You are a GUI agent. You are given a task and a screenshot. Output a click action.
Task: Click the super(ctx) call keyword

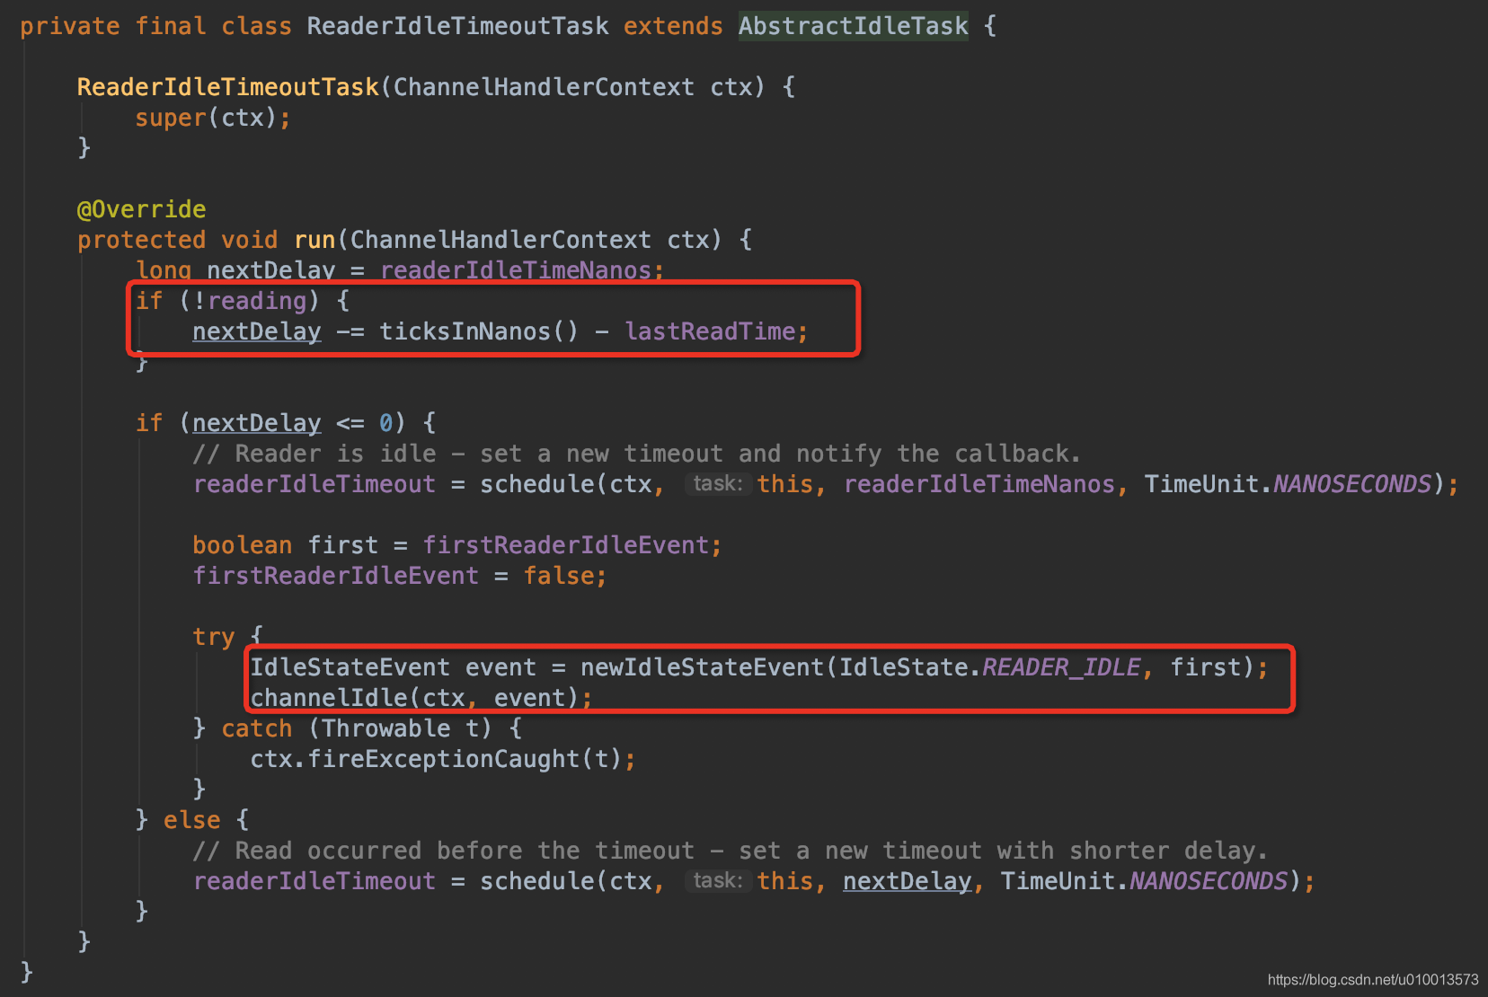click(171, 118)
